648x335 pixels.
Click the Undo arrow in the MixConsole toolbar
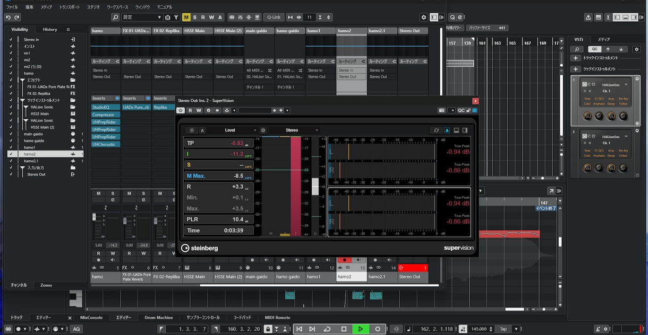(8, 17)
